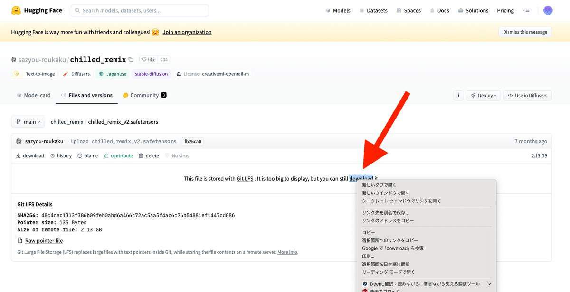Open the Git LFS link

(245, 179)
